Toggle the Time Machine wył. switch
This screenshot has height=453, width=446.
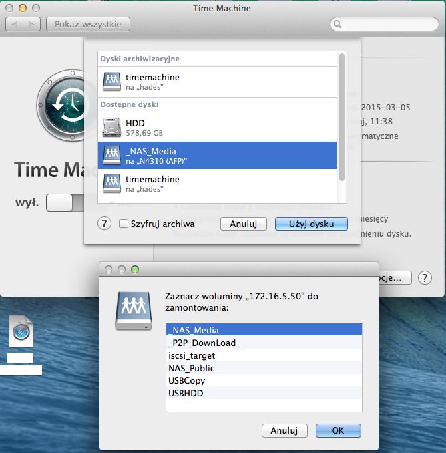pos(65,202)
